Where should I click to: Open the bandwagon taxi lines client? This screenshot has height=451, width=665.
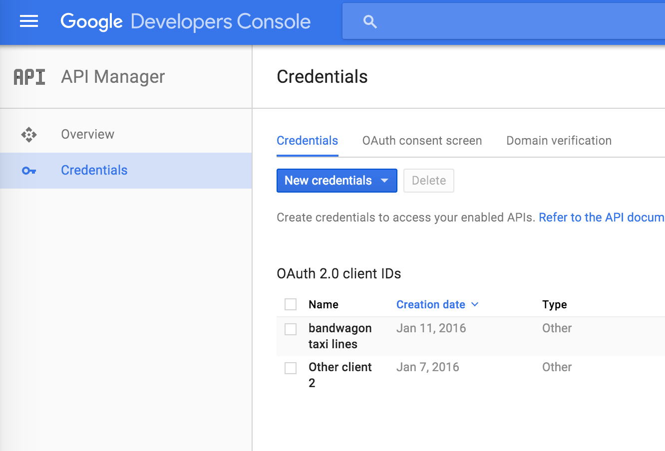340,336
